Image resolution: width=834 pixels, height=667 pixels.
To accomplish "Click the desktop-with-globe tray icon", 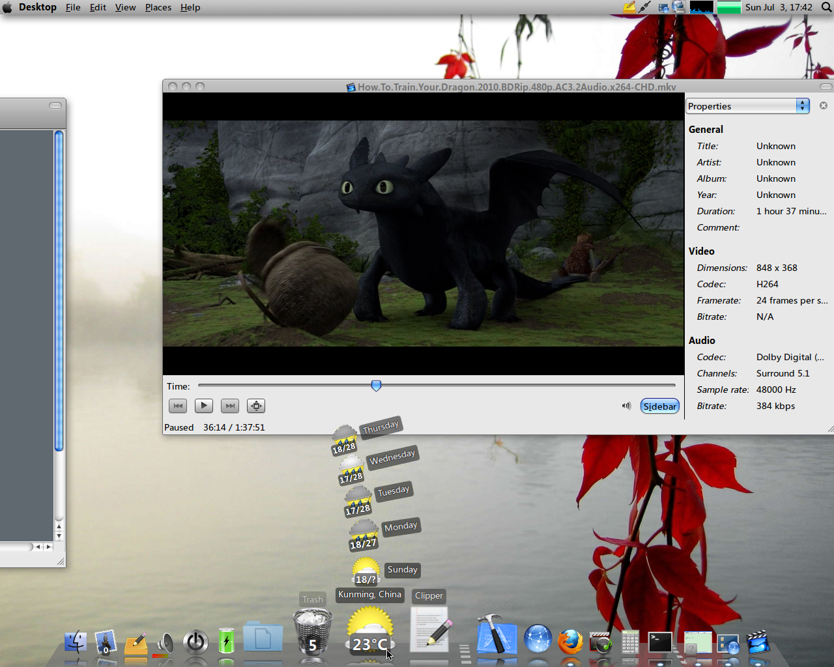I will coord(663,7).
